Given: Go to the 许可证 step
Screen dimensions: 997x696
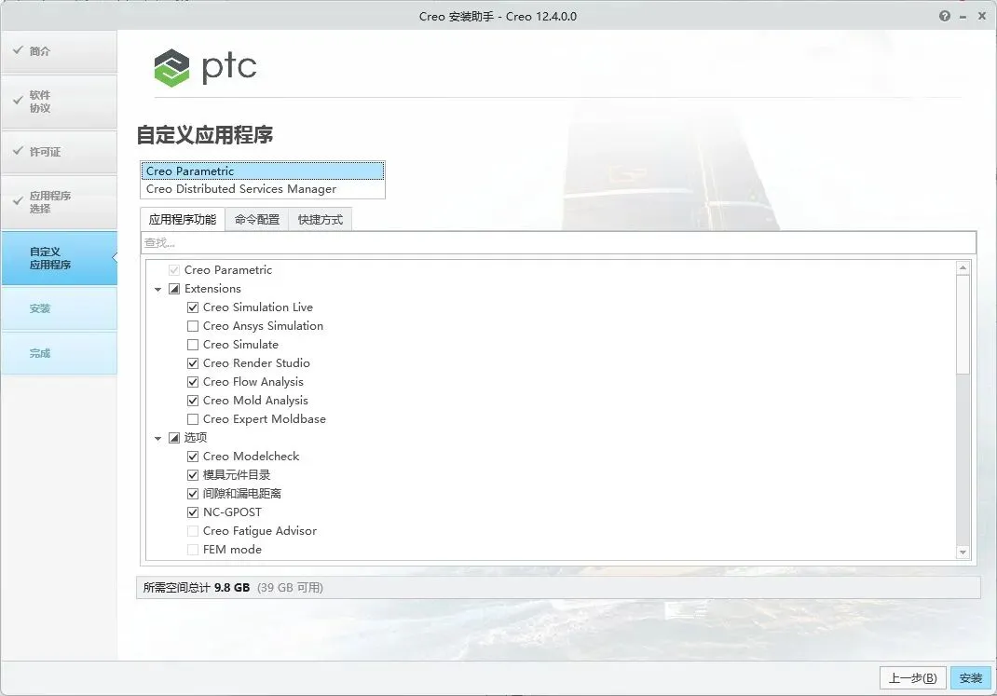Looking at the screenshot, I should 59,152.
